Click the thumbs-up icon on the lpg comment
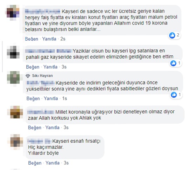The image size is (188, 171). 173,63
